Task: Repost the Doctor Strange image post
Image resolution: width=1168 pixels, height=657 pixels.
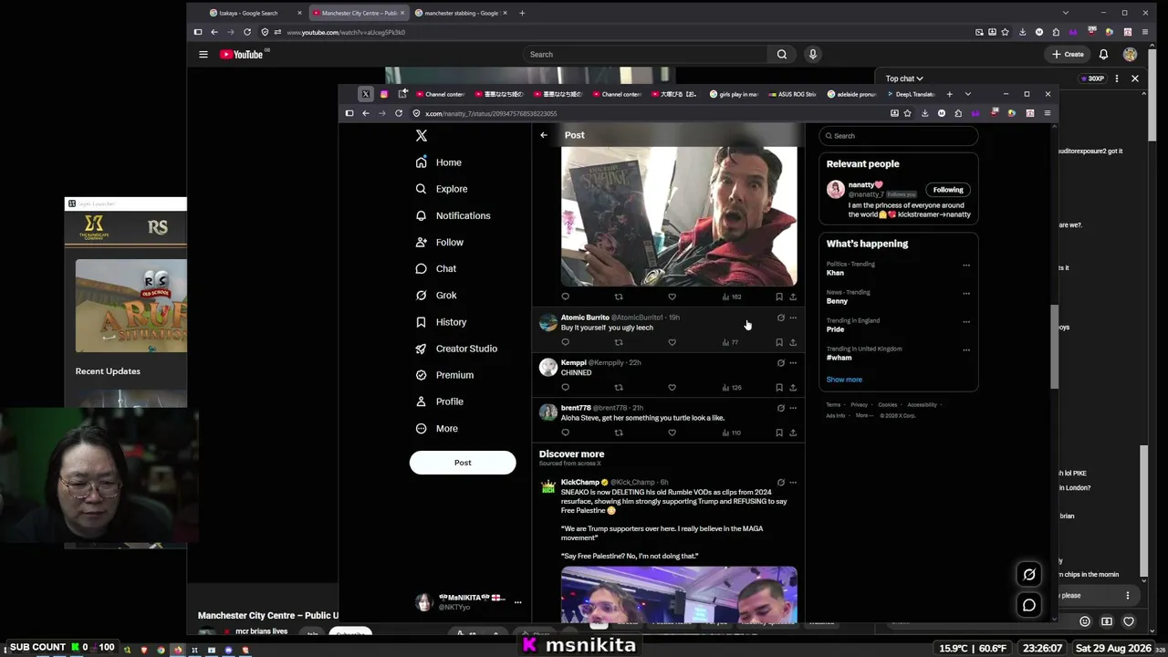Action: pos(619,297)
